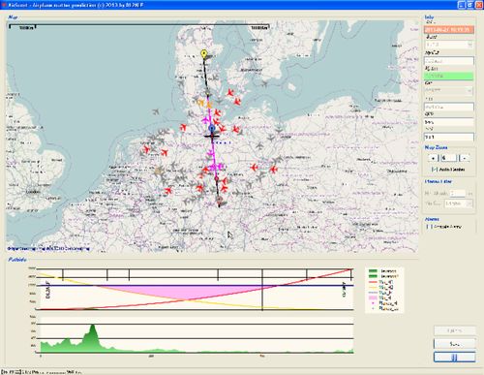Click the pink swatch in the chart legend

pos(373,297)
